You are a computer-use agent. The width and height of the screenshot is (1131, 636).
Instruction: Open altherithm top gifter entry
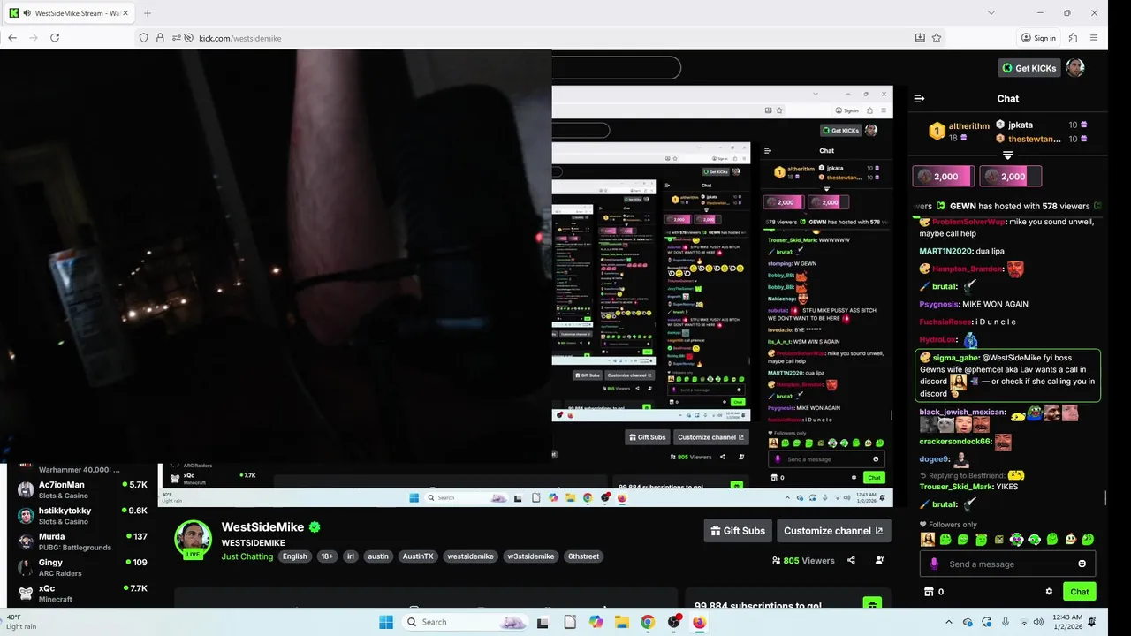[960, 132]
